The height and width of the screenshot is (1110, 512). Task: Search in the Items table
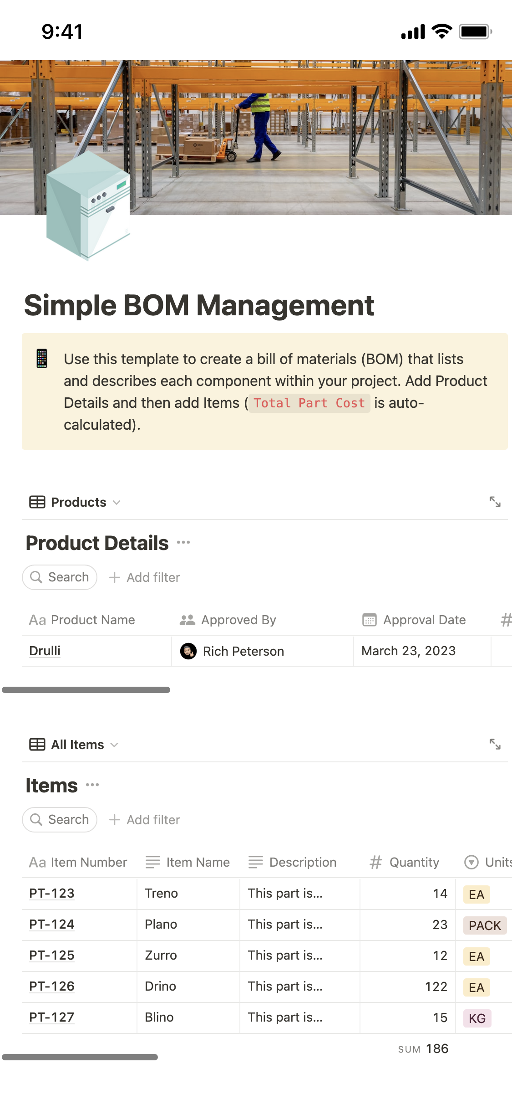pos(60,820)
